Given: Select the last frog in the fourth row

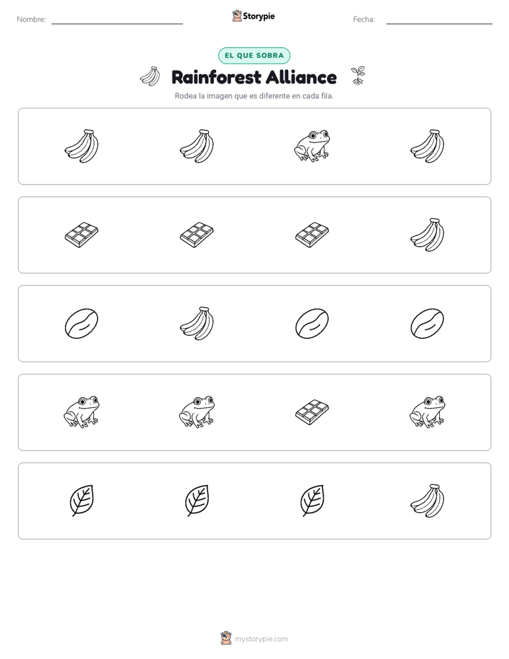Looking at the screenshot, I should coord(428,412).
